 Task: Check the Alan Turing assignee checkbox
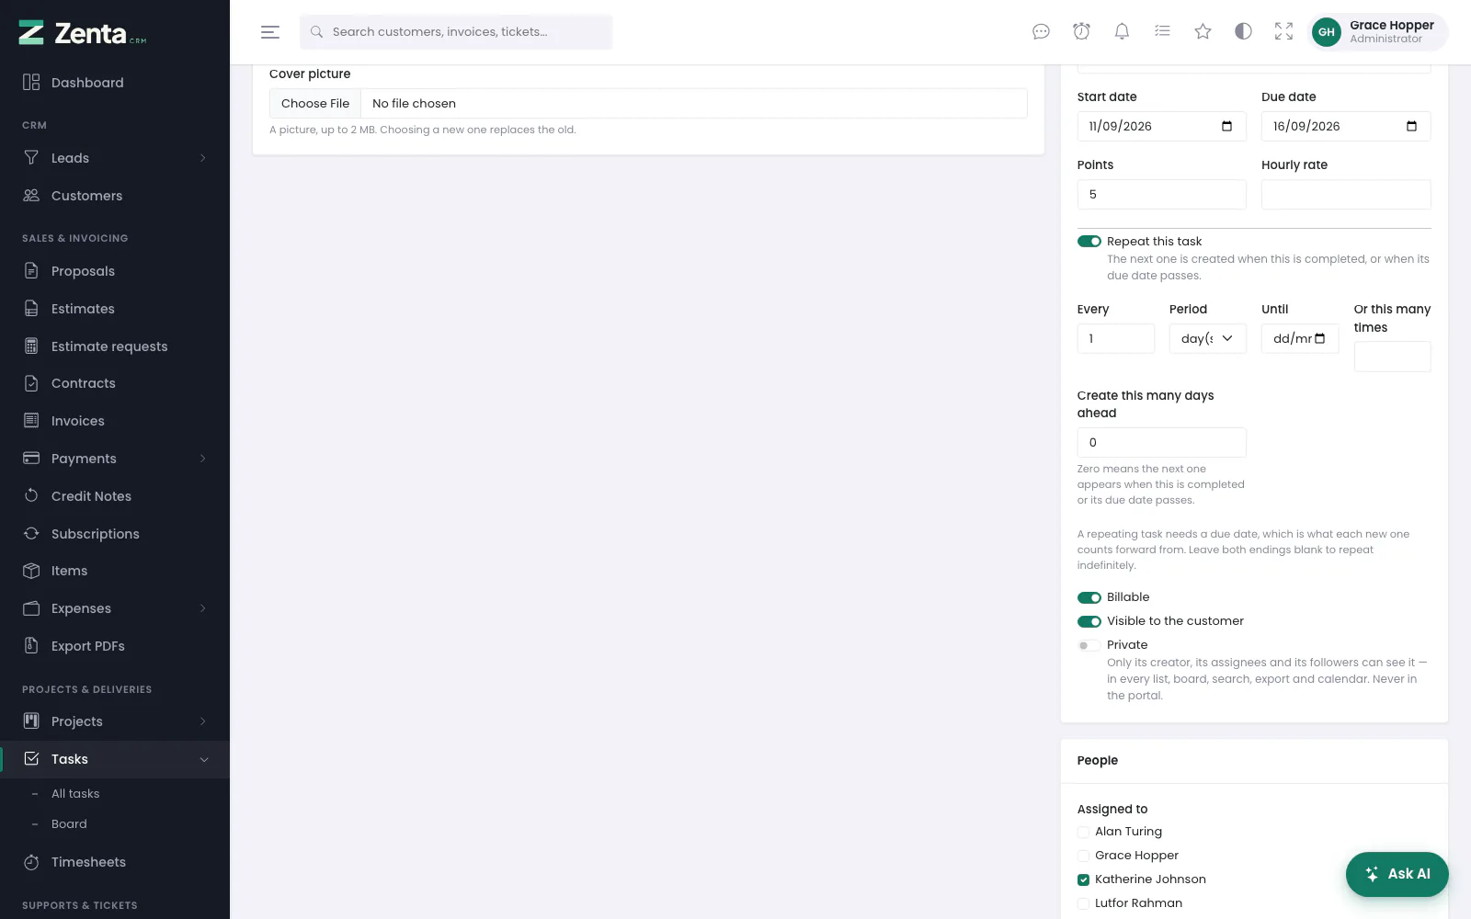pos(1083,833)
